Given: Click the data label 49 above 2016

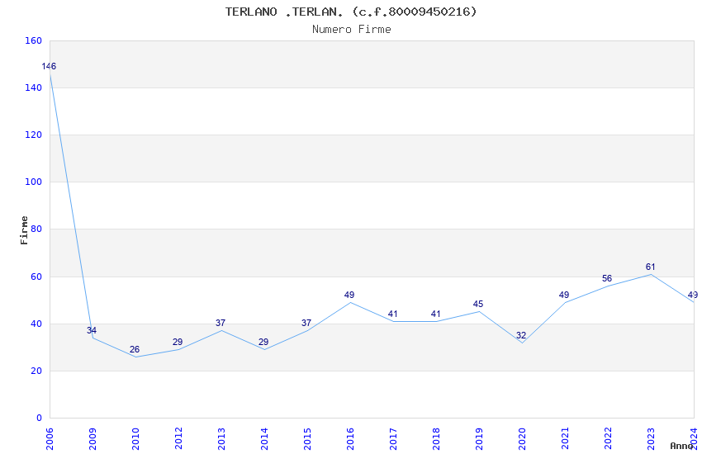Looking at the screenshot, I should click(349, 295).
